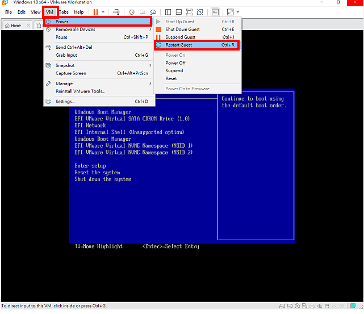
Task: Expand the Snapshot submenu
Action: [99, 65]
